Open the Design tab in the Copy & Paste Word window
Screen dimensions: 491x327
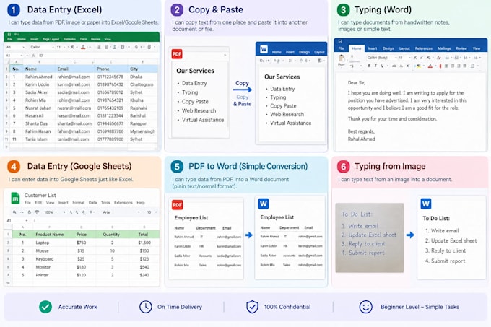pos(304,52)
